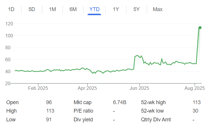Show the 6M price history
The width and height of the screenshot is (216, 126).
[x=73, y=9]
